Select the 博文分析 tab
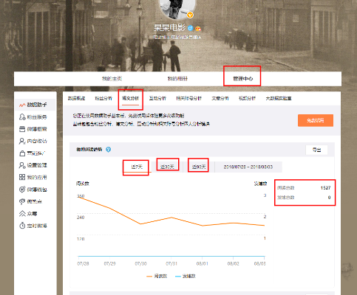 coord(131,98)
